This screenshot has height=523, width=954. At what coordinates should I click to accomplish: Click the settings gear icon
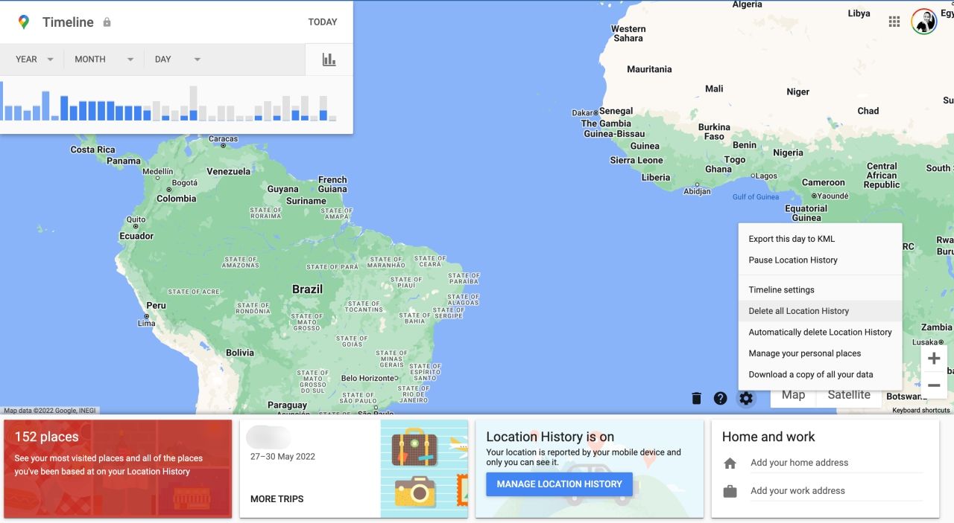tap(746, 398)
